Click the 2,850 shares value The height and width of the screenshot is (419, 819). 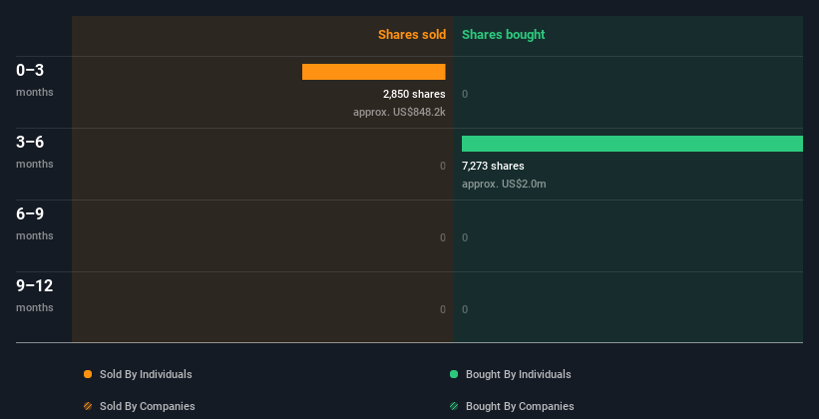pyautogui.click(x=414, y=94)
